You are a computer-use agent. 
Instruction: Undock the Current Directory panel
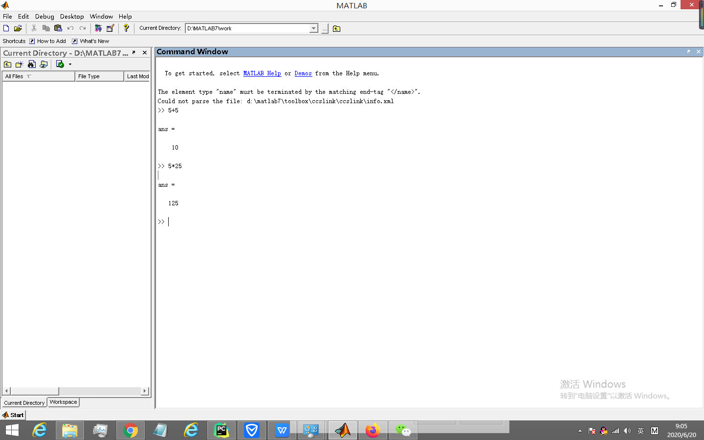coord(133,52)
